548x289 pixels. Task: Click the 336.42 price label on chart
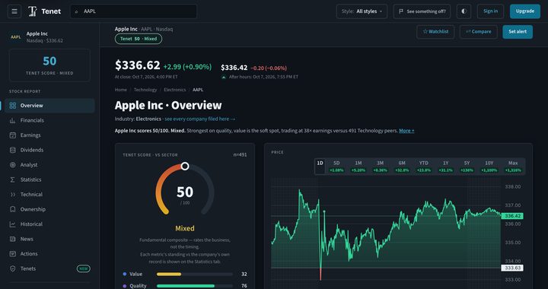[512, 216]
